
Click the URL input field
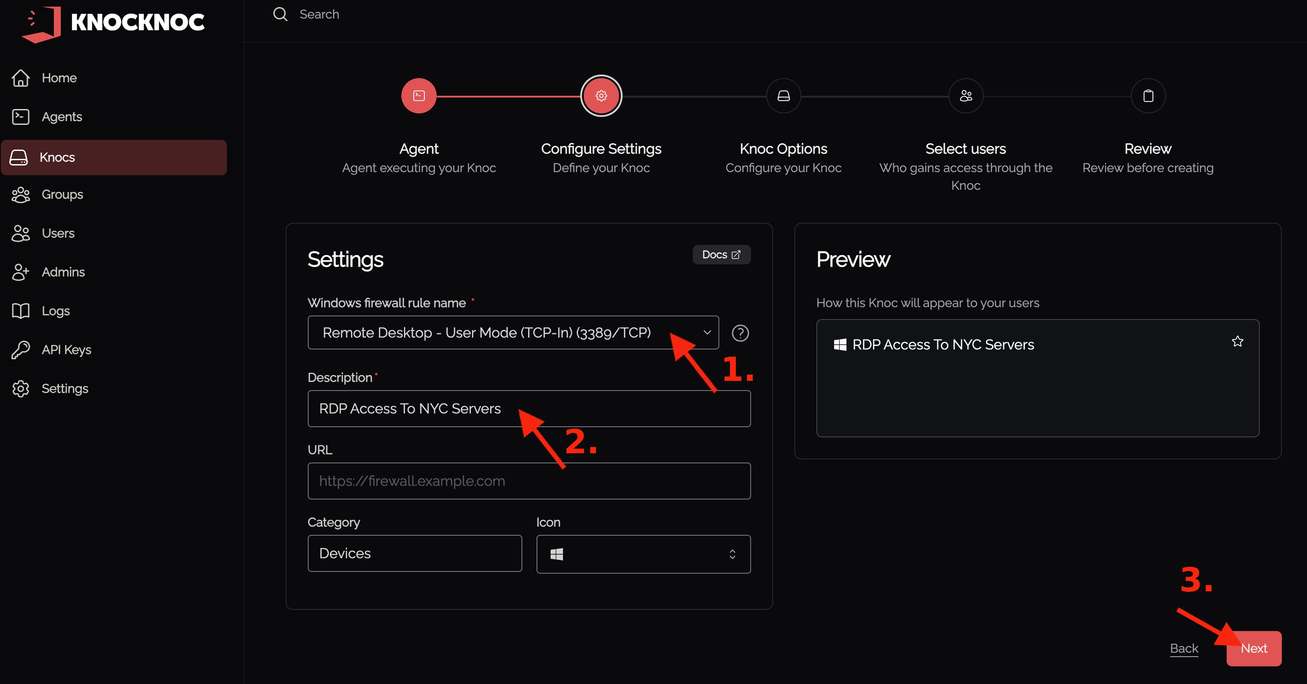[x=528, y=481]
